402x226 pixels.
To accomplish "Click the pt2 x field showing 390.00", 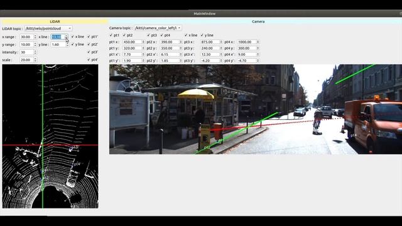I will coord(170,42).
